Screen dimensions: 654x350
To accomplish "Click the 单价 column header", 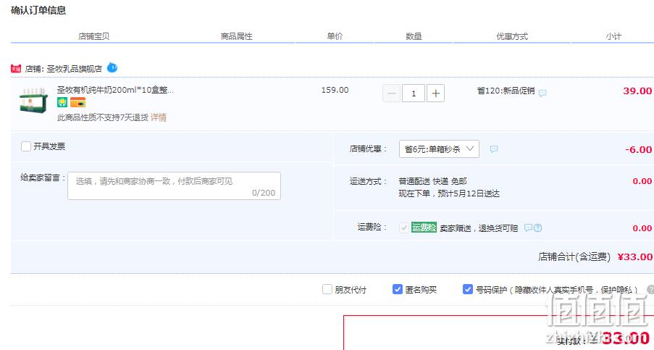I will (335, 36).
